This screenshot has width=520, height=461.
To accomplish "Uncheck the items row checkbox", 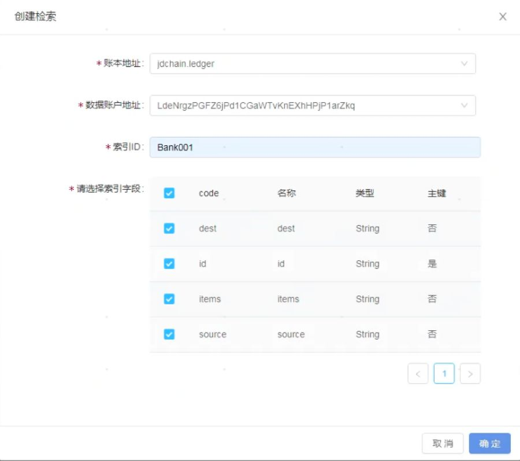I will point(169,299).
